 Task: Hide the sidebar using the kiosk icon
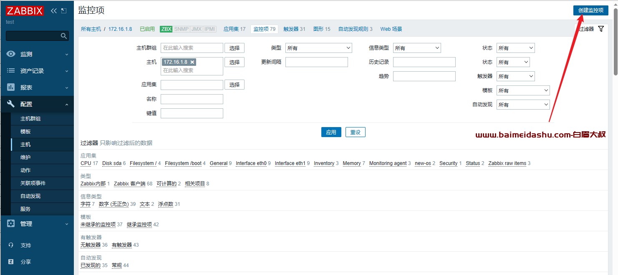63,11
